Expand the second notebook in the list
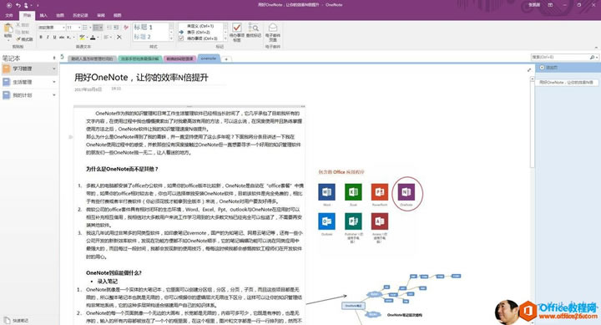The image size is (601, 325). [54, 82]
